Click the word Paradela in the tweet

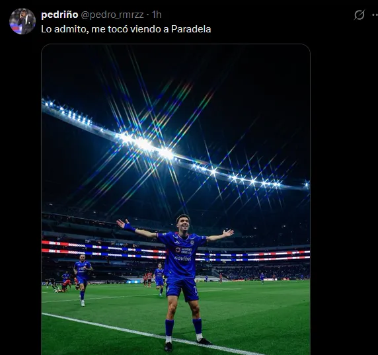191,29
